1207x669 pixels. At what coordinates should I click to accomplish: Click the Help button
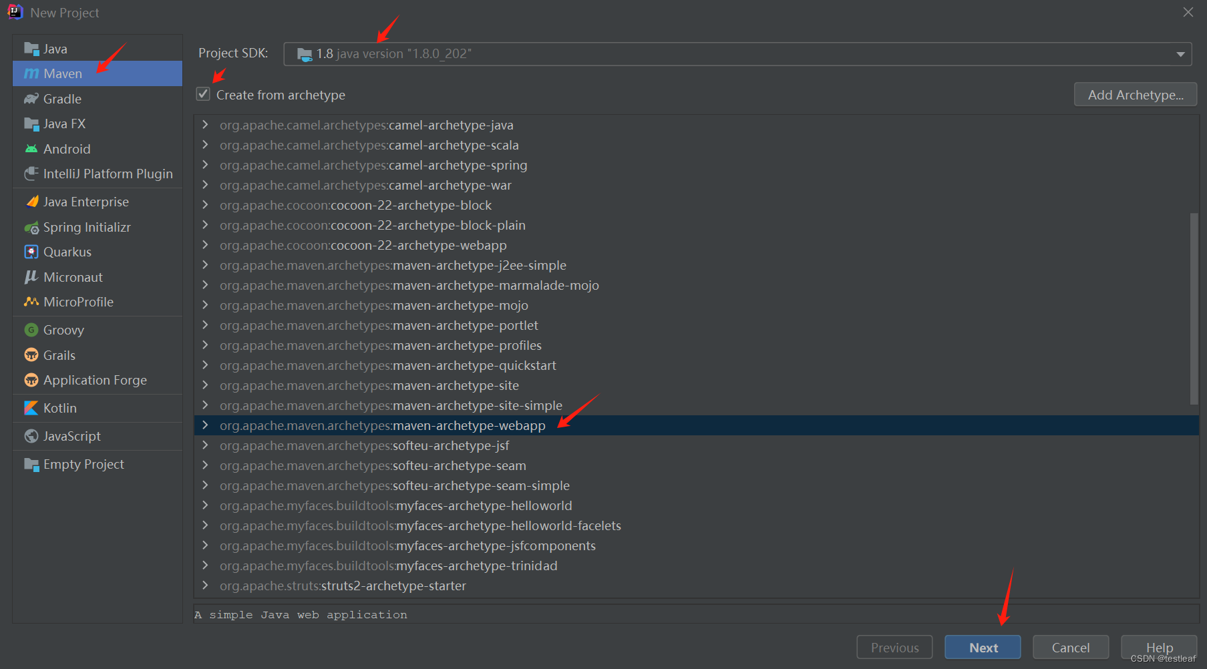coord(1159,647)
